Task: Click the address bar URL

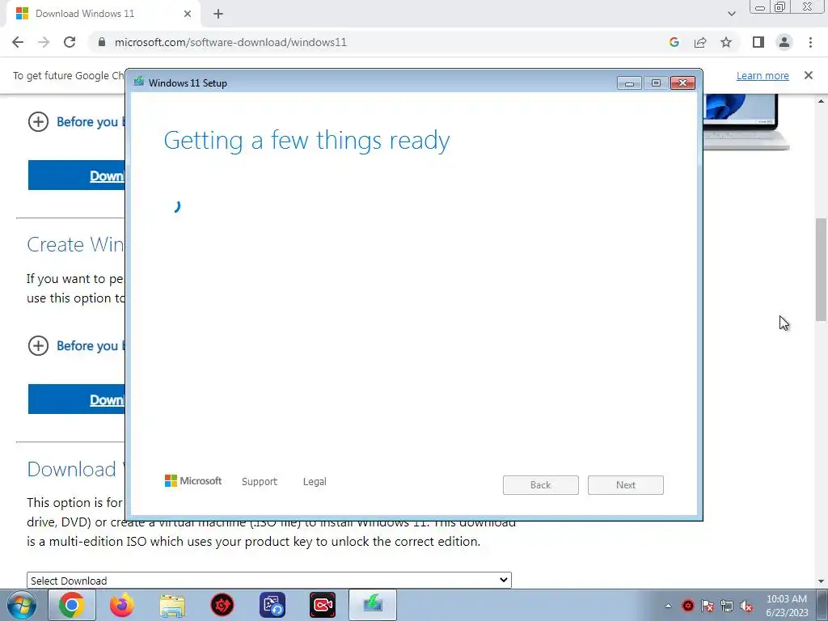Action: (230, 42)
